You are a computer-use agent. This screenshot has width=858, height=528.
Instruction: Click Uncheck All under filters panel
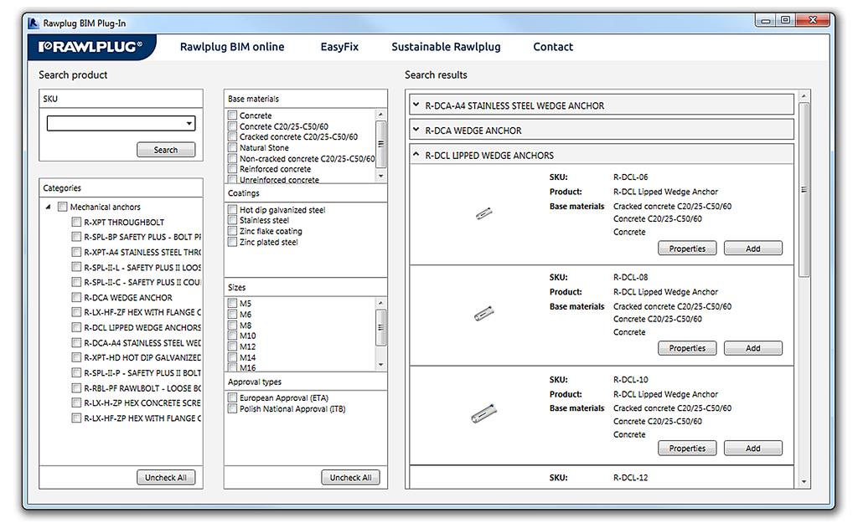pos(351,477)
